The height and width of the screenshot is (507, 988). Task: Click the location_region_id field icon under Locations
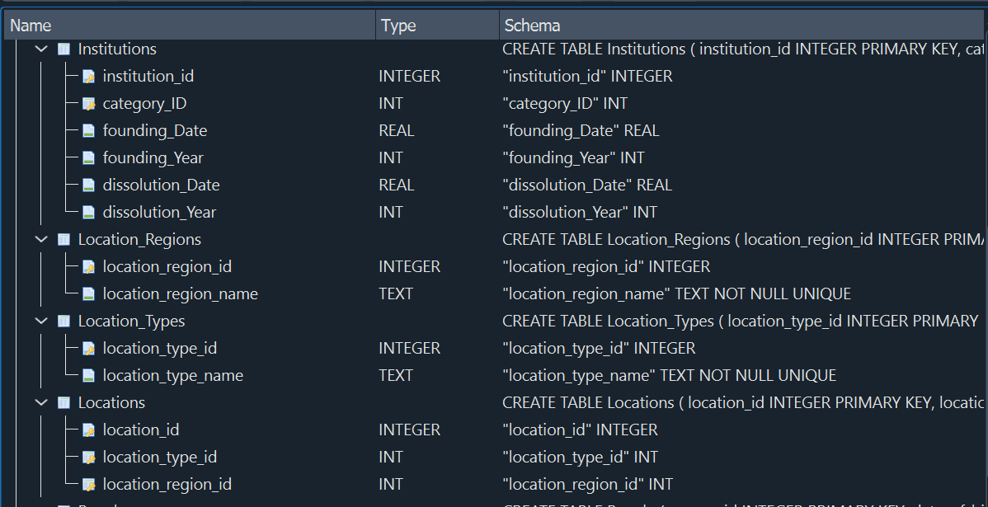89,484
